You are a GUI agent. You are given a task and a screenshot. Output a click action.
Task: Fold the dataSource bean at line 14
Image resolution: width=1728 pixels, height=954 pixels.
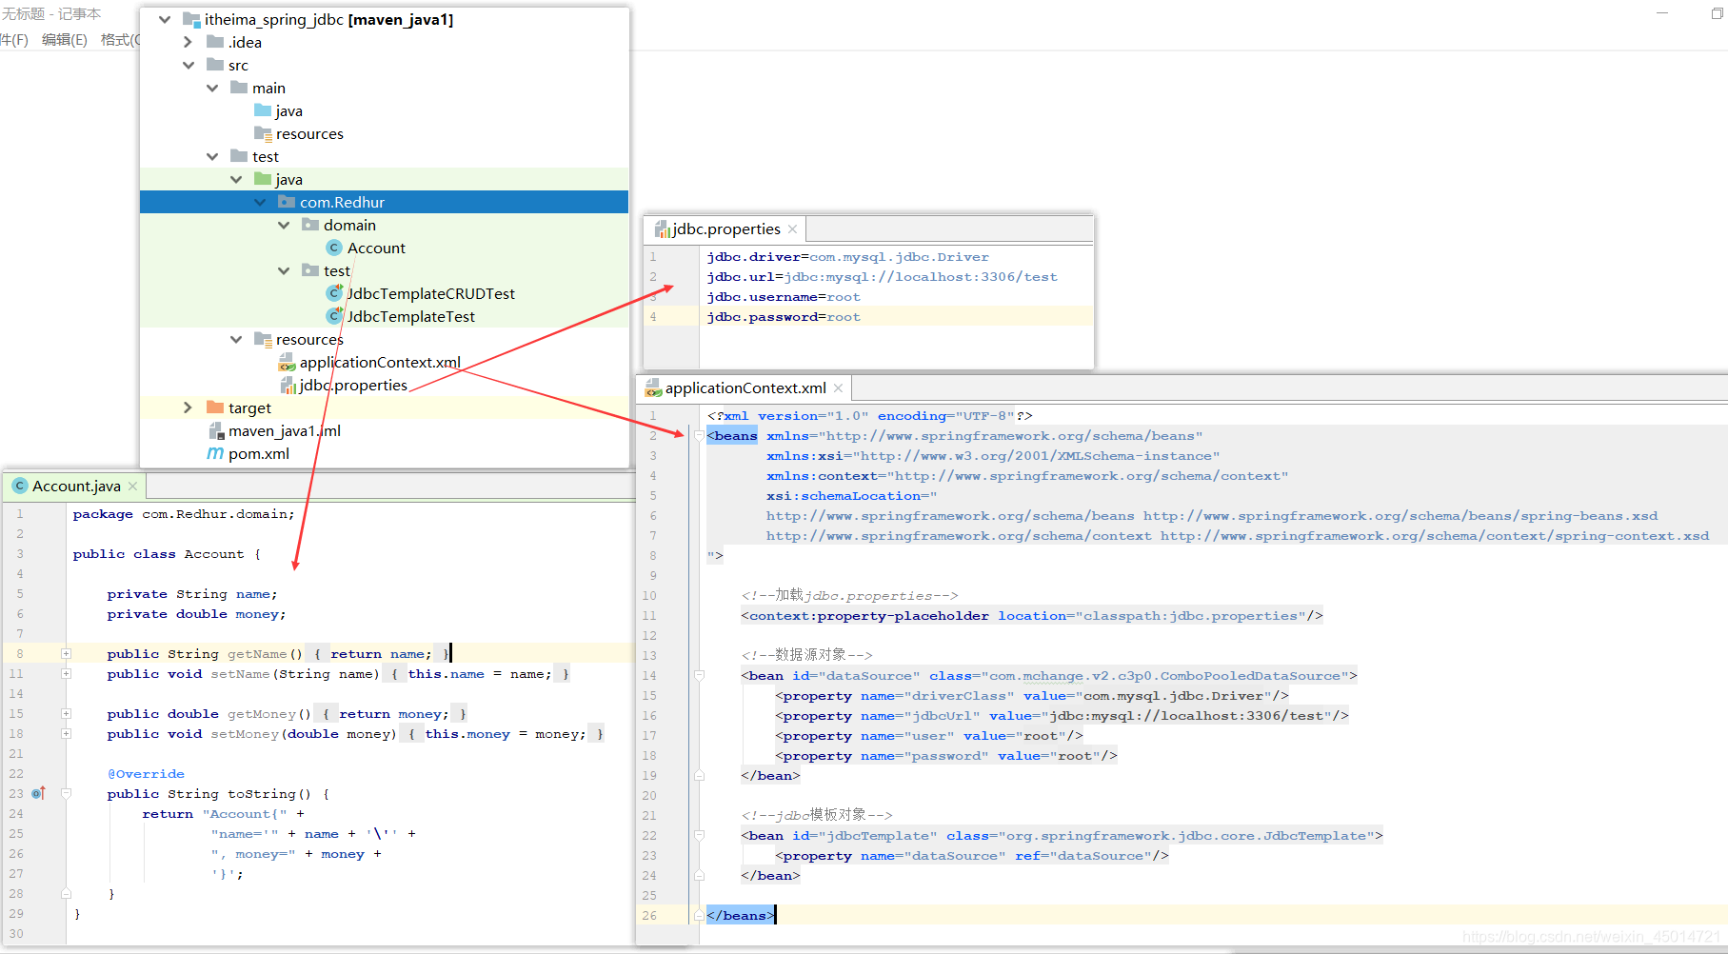tap(699, 675)
